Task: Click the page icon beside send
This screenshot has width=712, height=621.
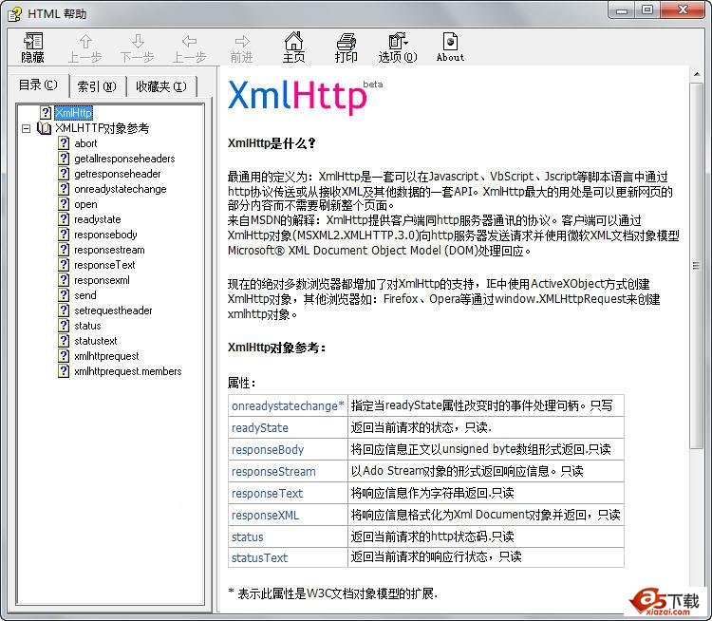Action: pos(64,294)
